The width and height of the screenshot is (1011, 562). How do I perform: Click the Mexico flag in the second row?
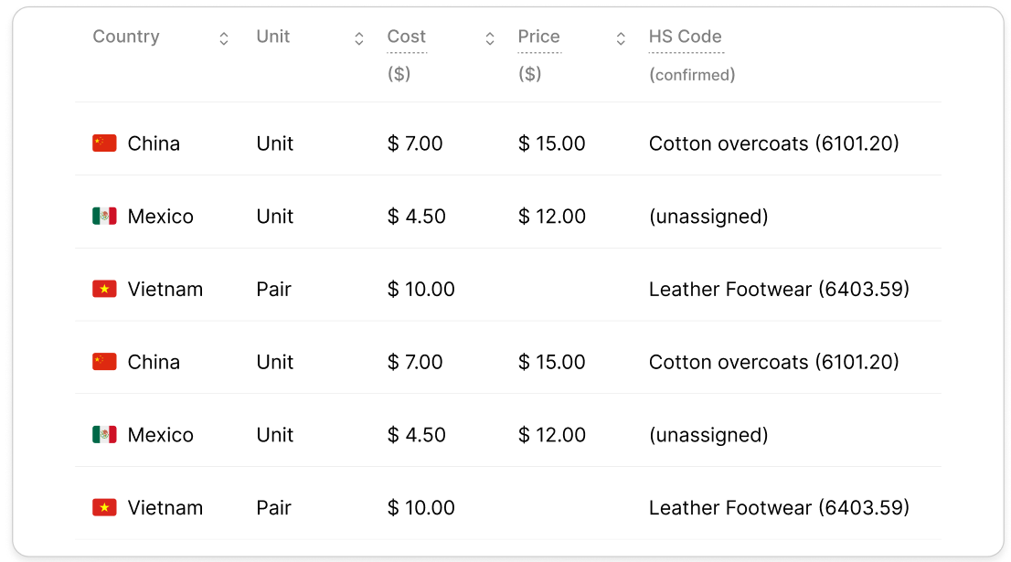(104, 217)
